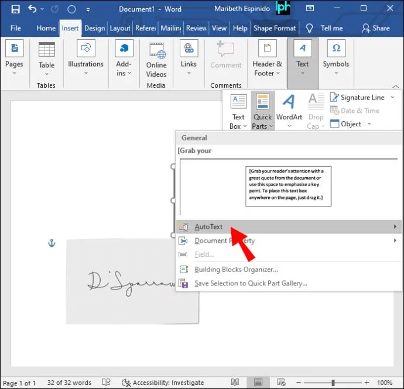The image size is (404, 389).
Task: Switch to the Review tab
Action: [x=196, y=28]
